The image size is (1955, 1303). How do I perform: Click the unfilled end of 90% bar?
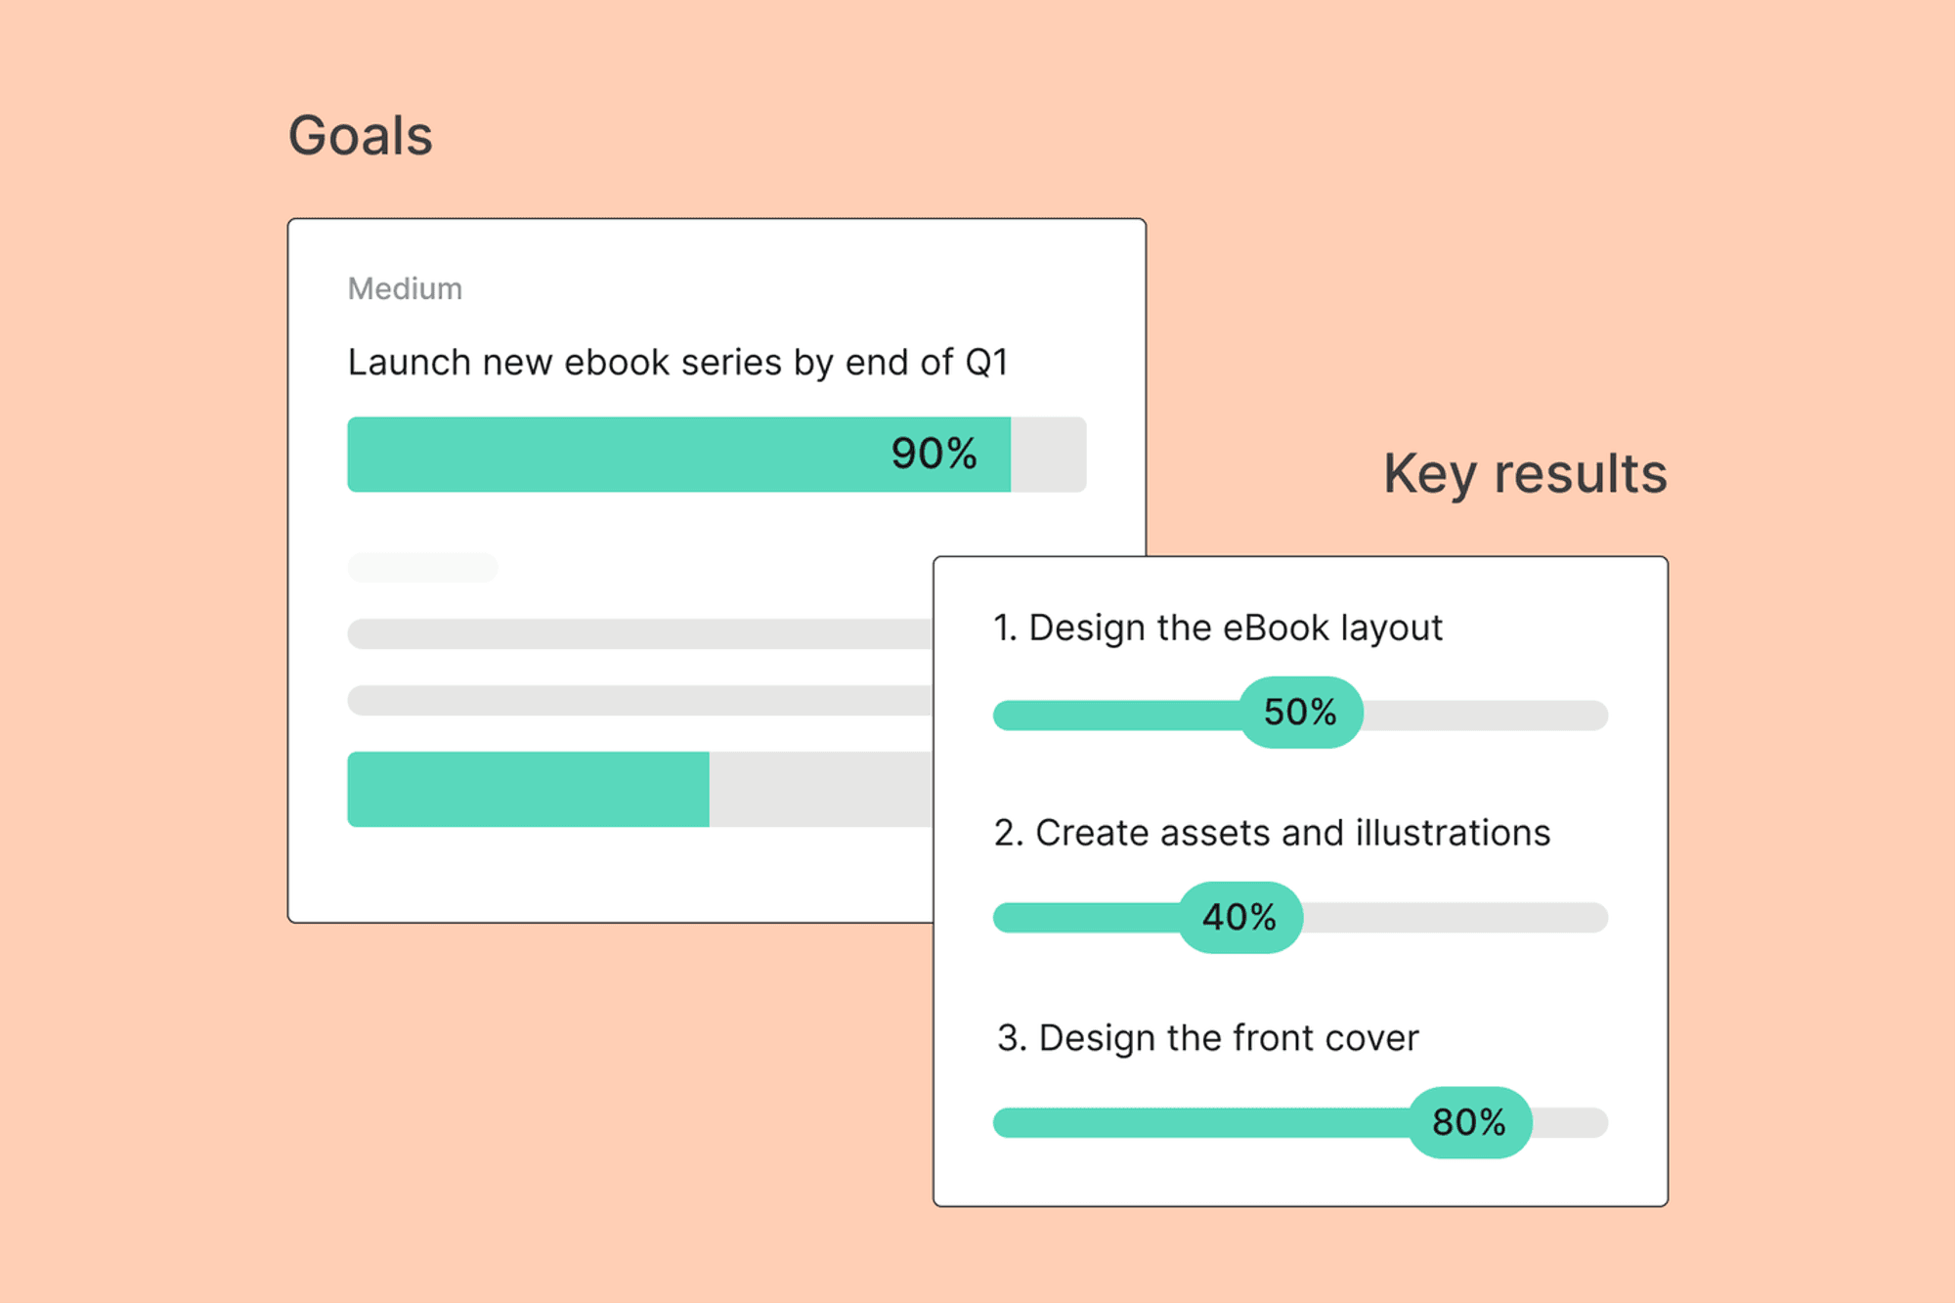point(1048,455)
